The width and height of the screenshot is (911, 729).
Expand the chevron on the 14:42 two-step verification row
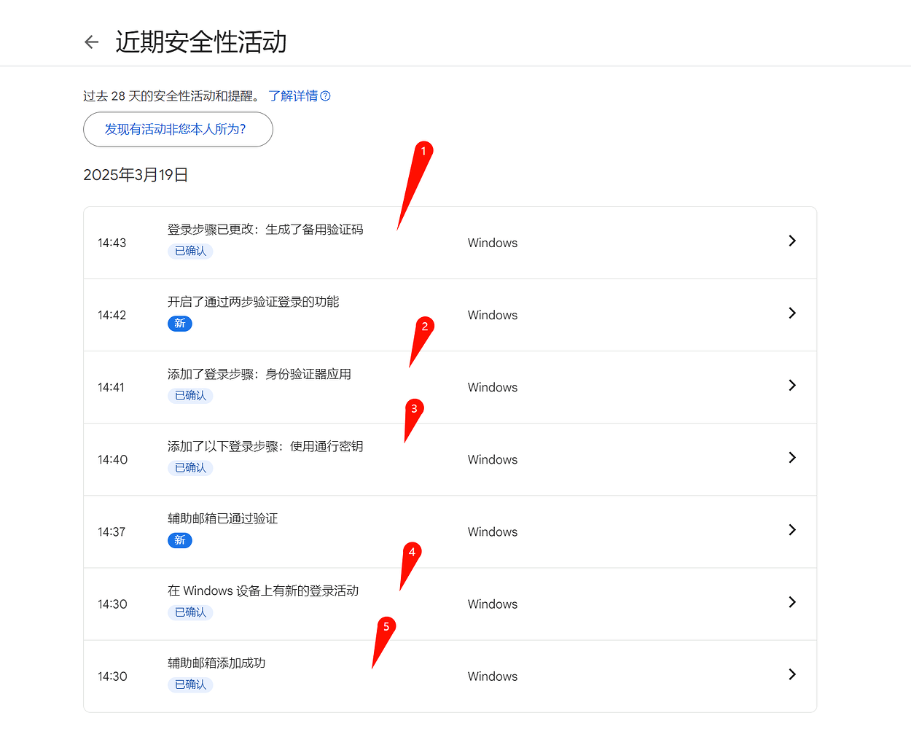(792, 313)
